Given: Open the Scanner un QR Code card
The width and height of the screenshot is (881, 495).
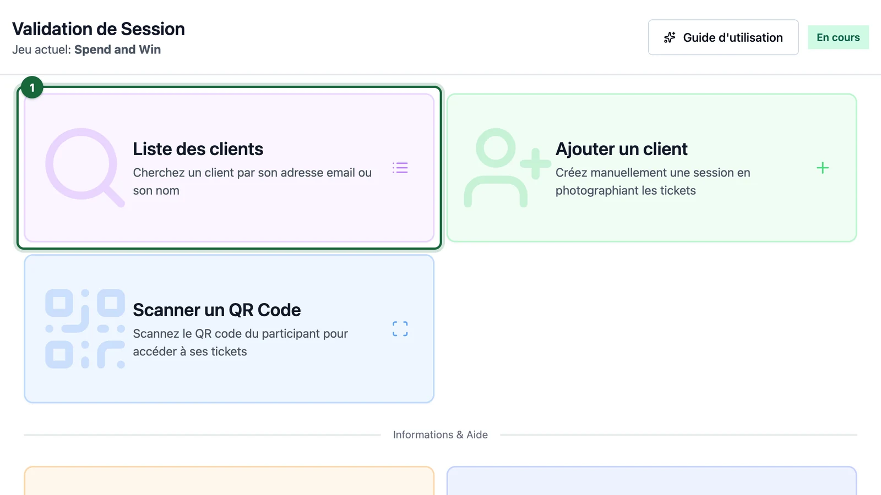Looking at the screenshot, I should (229, 329).
